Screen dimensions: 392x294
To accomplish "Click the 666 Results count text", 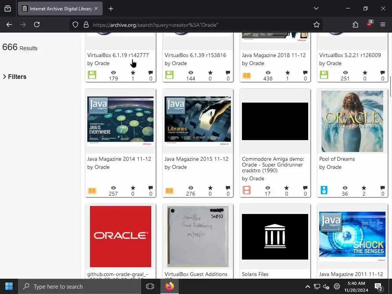I will tap(20, 47).
